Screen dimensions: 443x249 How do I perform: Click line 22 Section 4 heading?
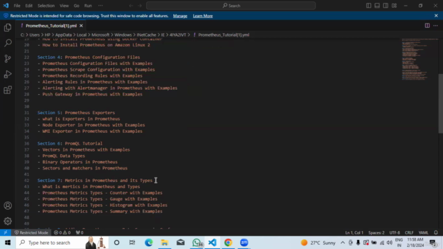click(x=89, y=57)
